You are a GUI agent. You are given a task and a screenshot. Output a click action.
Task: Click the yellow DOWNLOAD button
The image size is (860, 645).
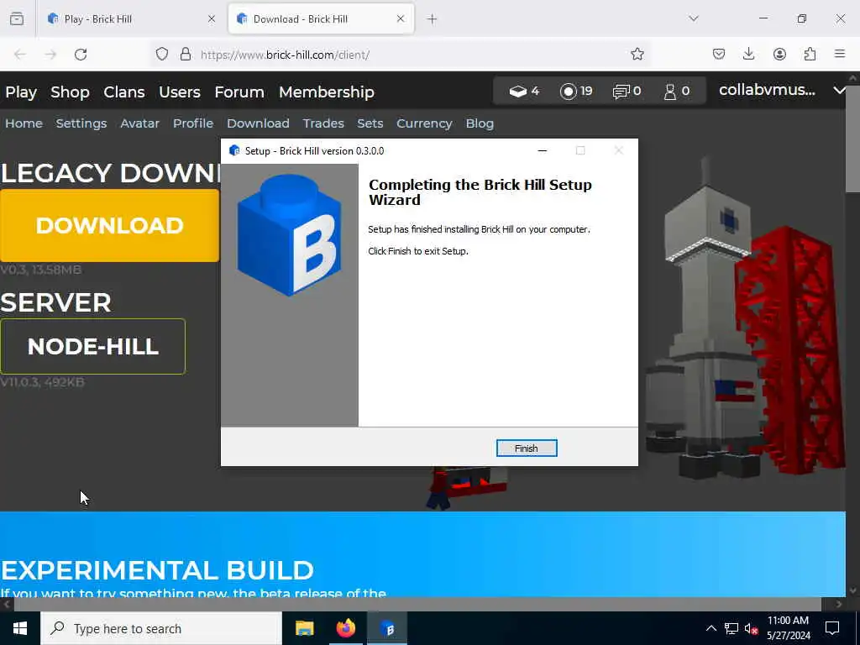110,225
